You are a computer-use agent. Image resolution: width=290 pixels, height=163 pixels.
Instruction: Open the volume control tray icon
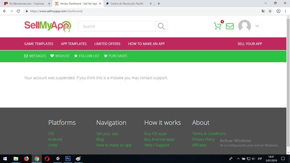[x=253, y=158]
